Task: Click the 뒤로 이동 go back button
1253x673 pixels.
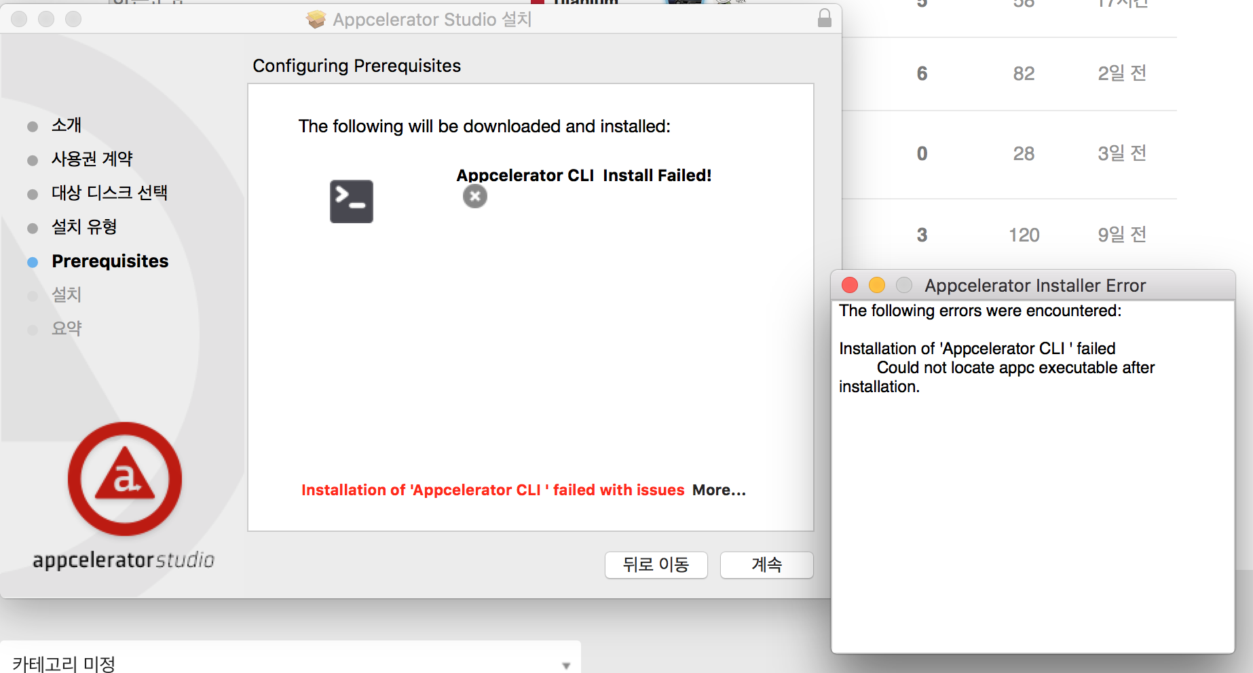Action: pos(656,564)
